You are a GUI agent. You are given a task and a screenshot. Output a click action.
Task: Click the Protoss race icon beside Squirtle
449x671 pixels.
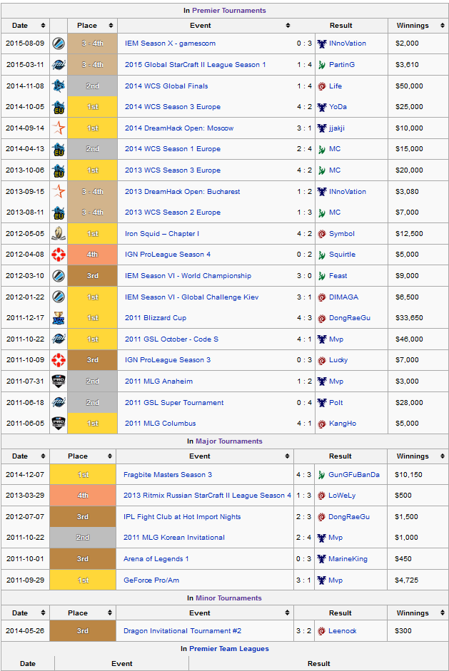click(322, 255)
